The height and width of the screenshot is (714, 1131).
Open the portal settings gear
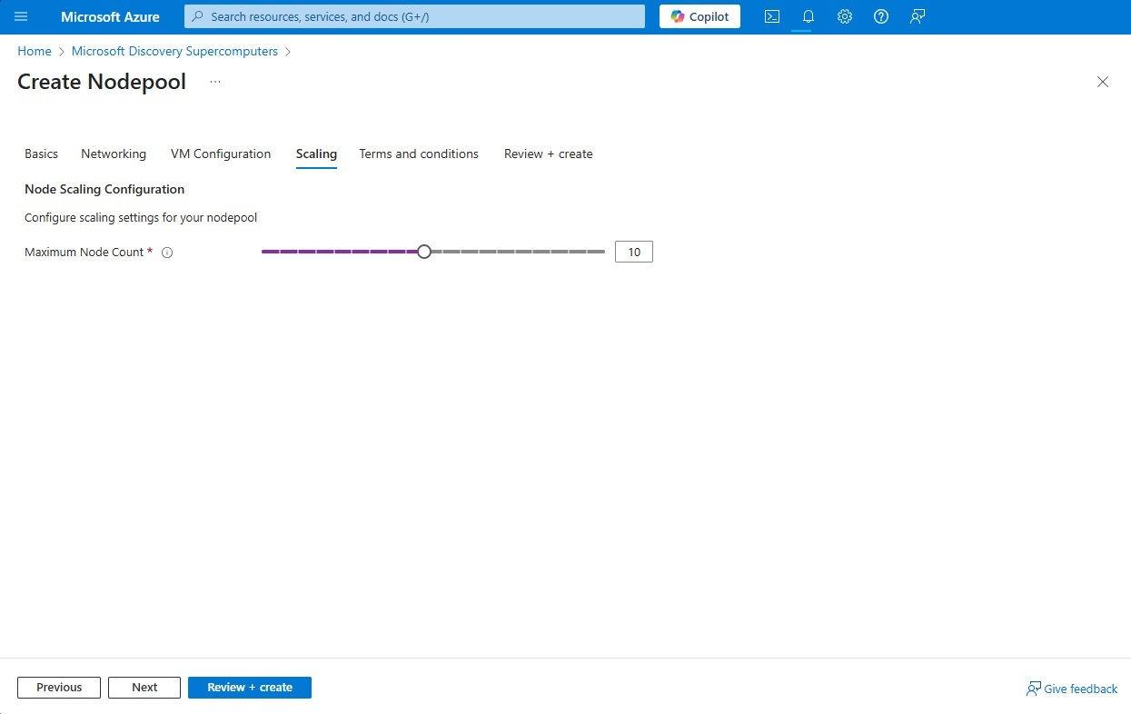[845, 16]
